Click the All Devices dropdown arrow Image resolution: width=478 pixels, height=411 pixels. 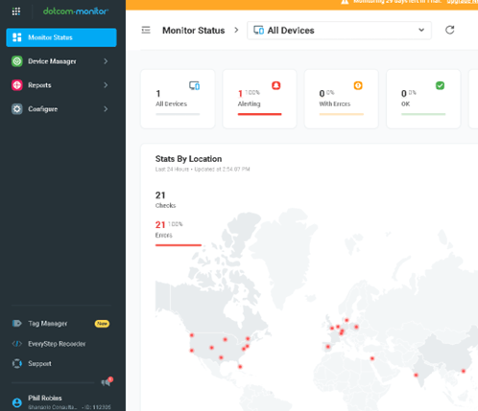(421, 30)
